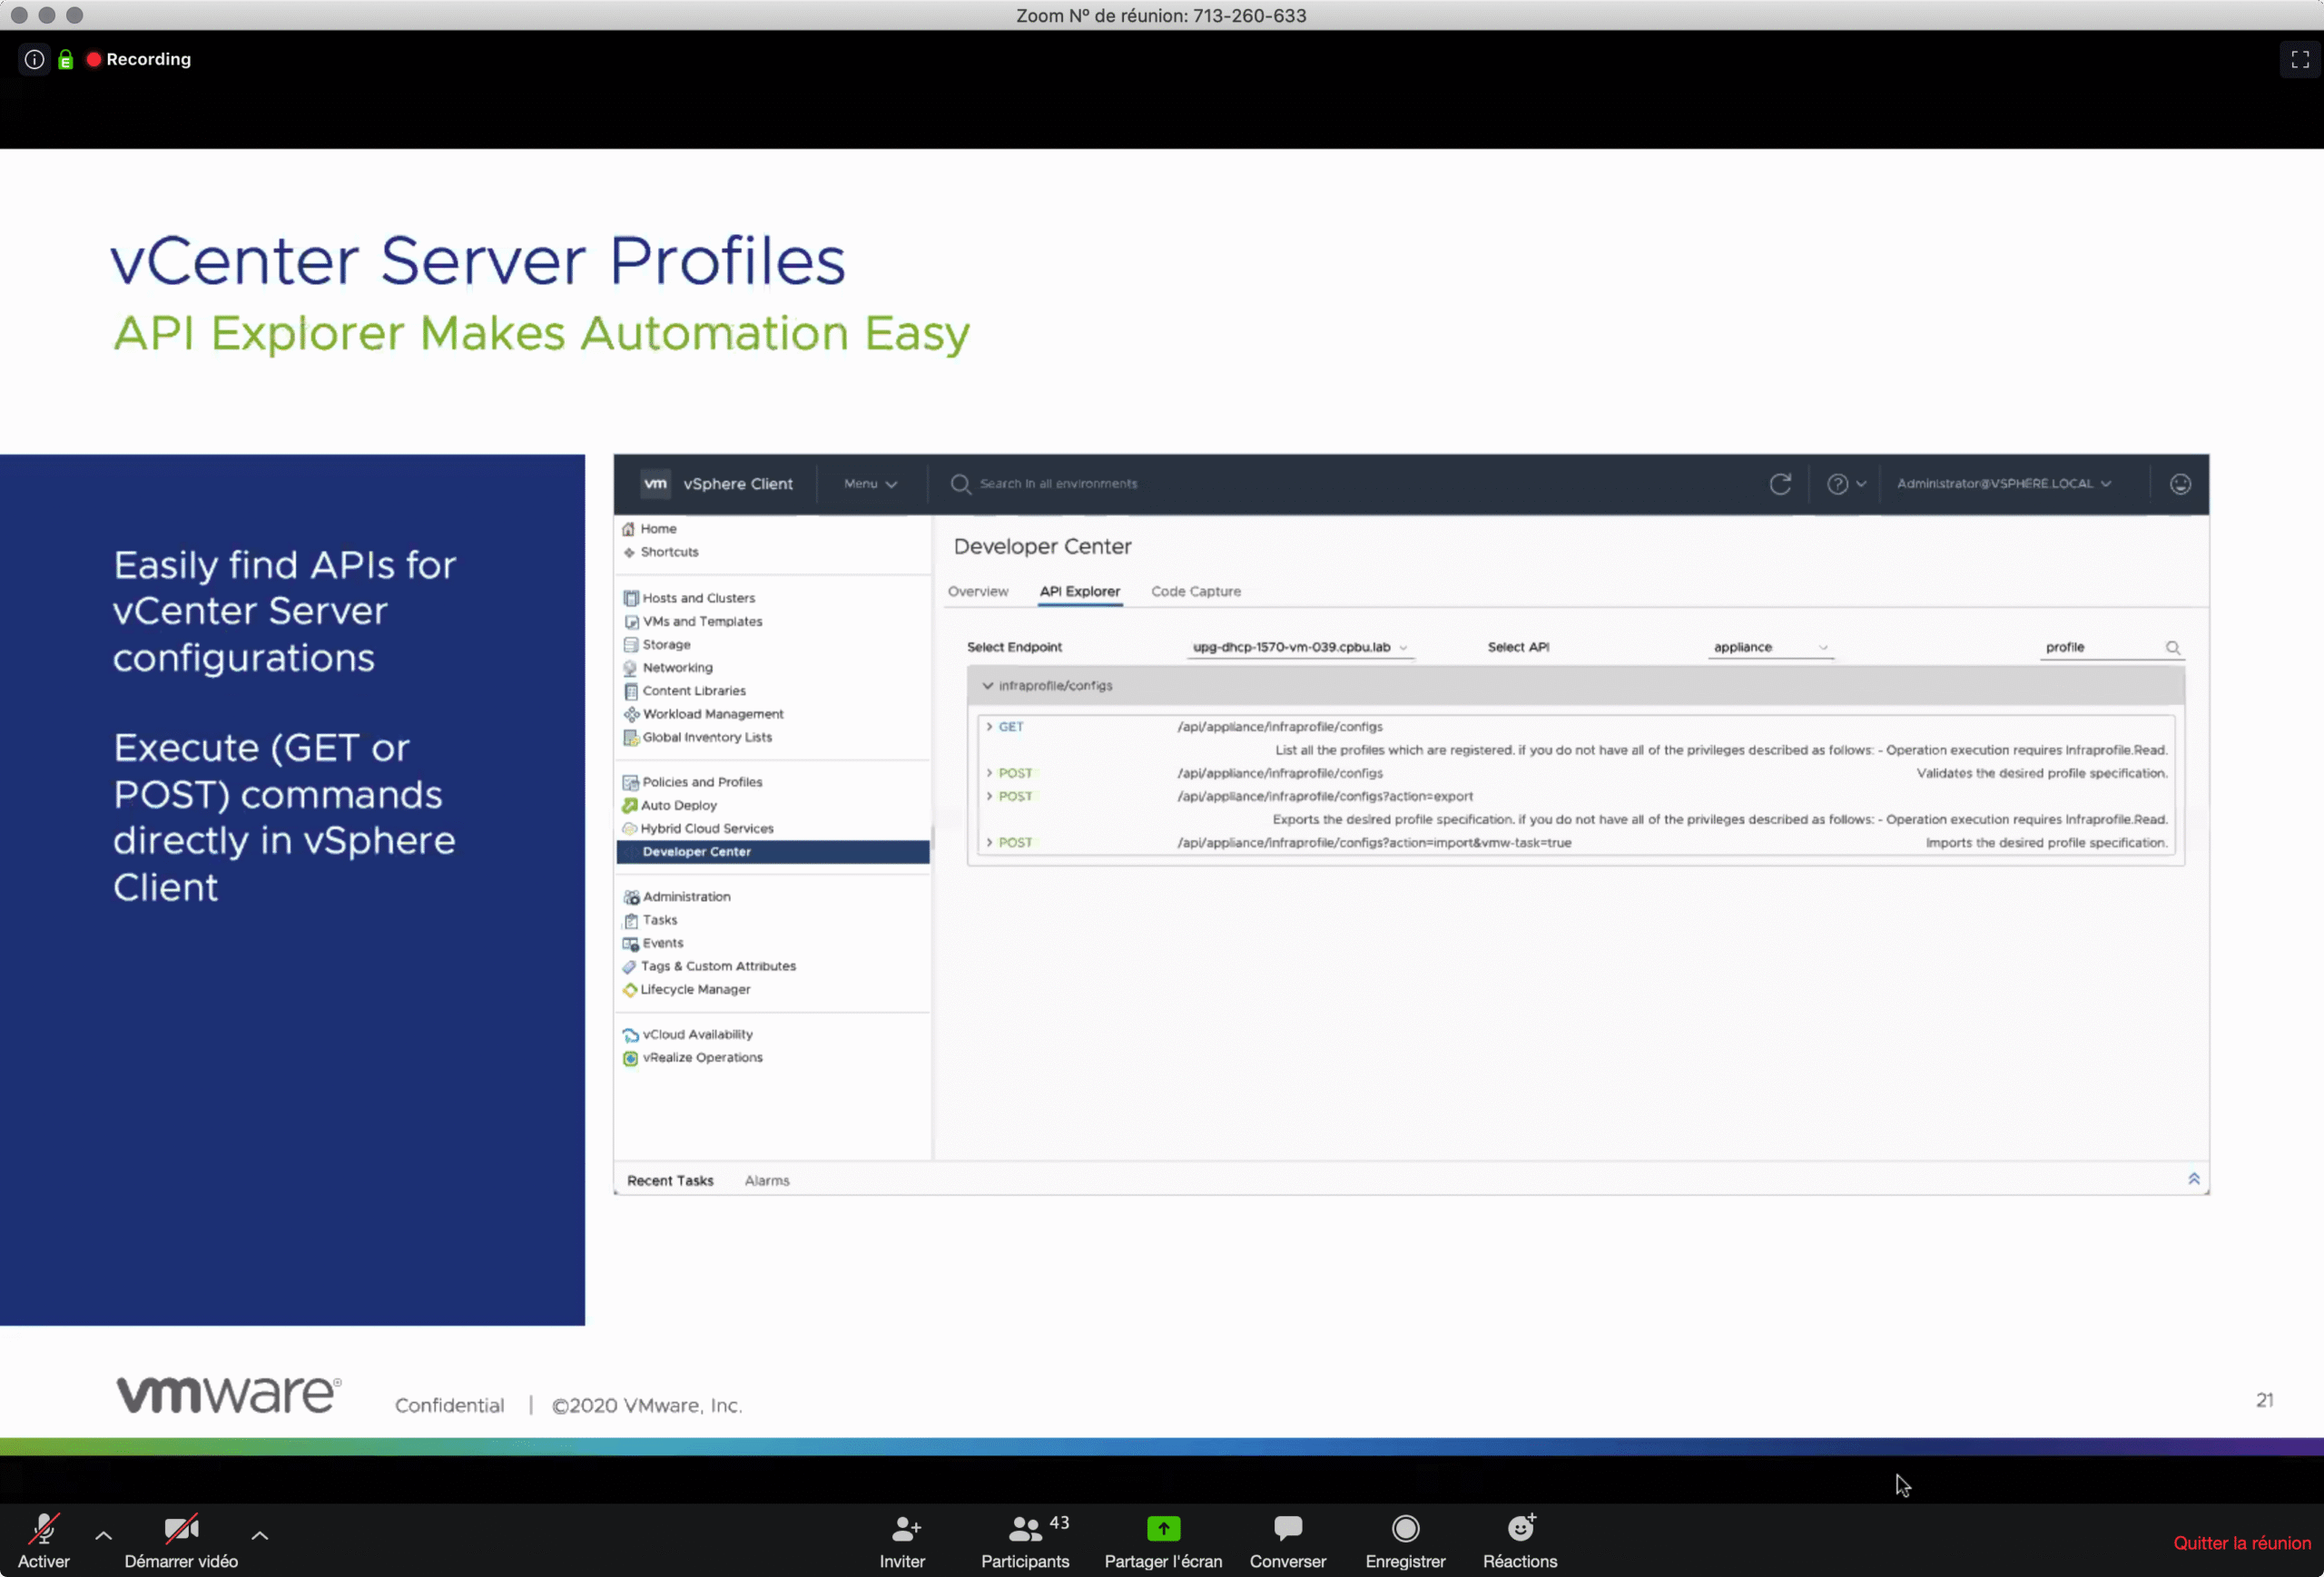The image size is (2324, 1577).
Task: Click green encryption lock icon
Action: pos(66,60)
